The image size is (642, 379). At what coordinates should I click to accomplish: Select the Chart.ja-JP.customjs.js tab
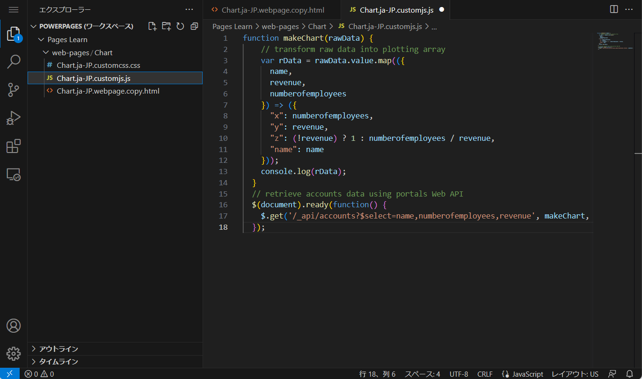(396, 10)
